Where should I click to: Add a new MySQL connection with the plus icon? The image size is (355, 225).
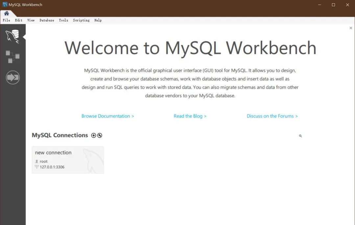pos(93,135)
